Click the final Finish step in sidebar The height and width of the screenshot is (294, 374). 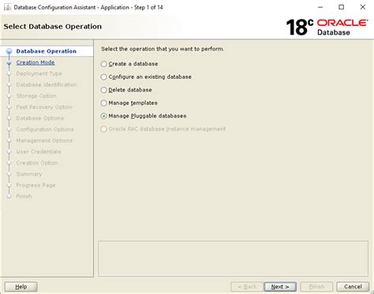click(x=24, y=196)
